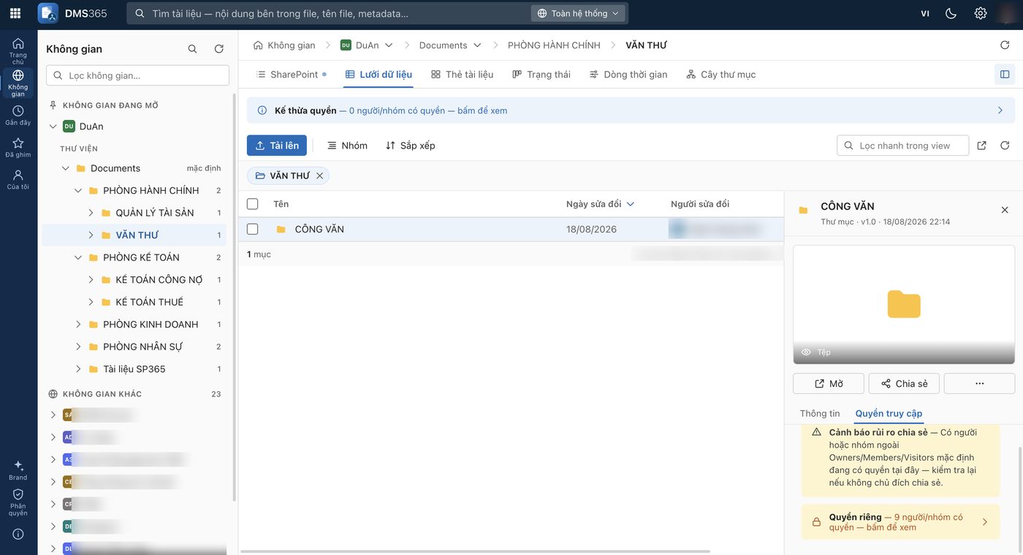Screen dimensions: 1023x555
Task: Expand Quyền riêng permissions row
Action: click(x=900, y=522)
